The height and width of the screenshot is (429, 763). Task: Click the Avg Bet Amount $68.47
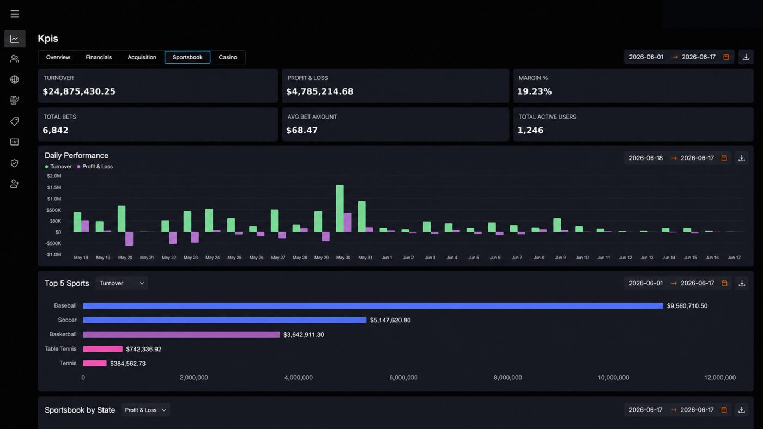coord(302,130)
